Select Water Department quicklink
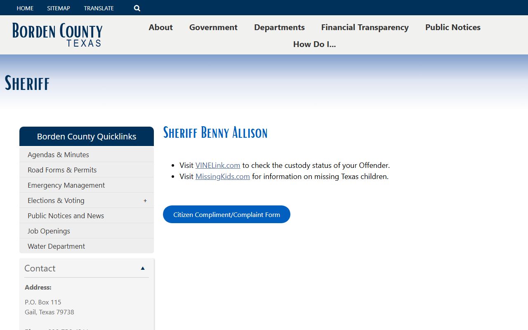Viewport: 528px width, 330px height. [87, 246]
